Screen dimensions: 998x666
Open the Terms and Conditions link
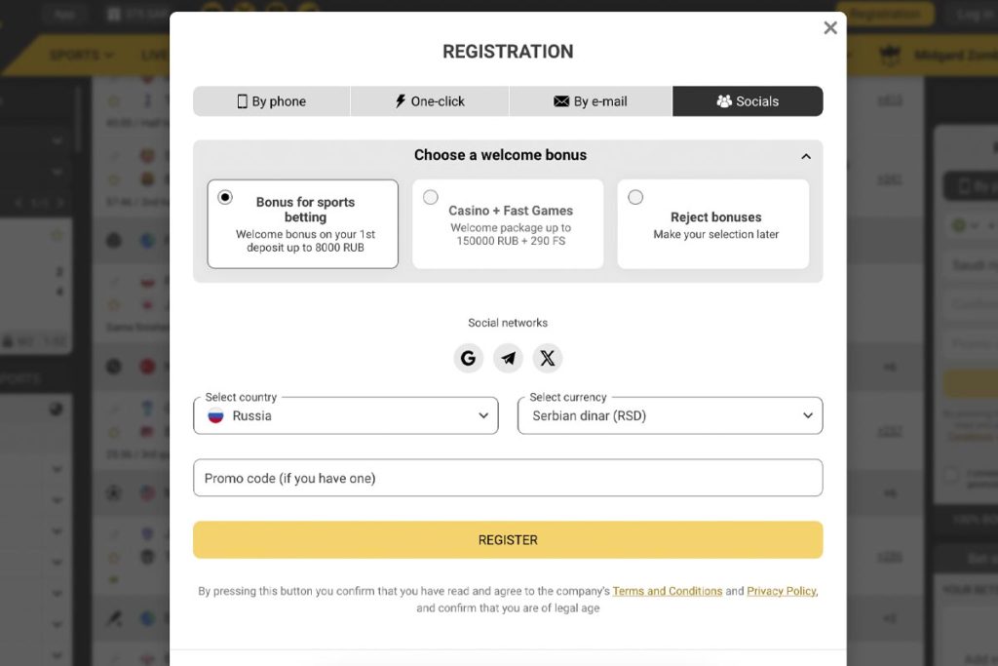coord(667,591)
